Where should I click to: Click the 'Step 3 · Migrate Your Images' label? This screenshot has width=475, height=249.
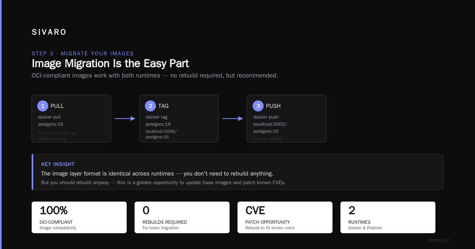pos(83,54)
